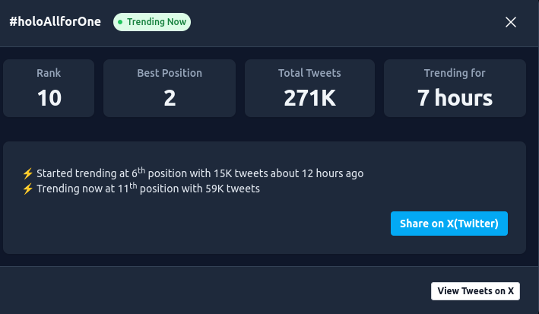Click the 7 hours duration value
Image resolution: width=539 pixels, height=314 pixels.
[x=455, y=98]
